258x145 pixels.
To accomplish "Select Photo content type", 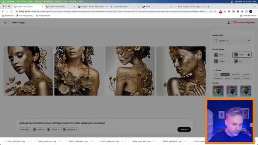I will (x=242, y=55).
